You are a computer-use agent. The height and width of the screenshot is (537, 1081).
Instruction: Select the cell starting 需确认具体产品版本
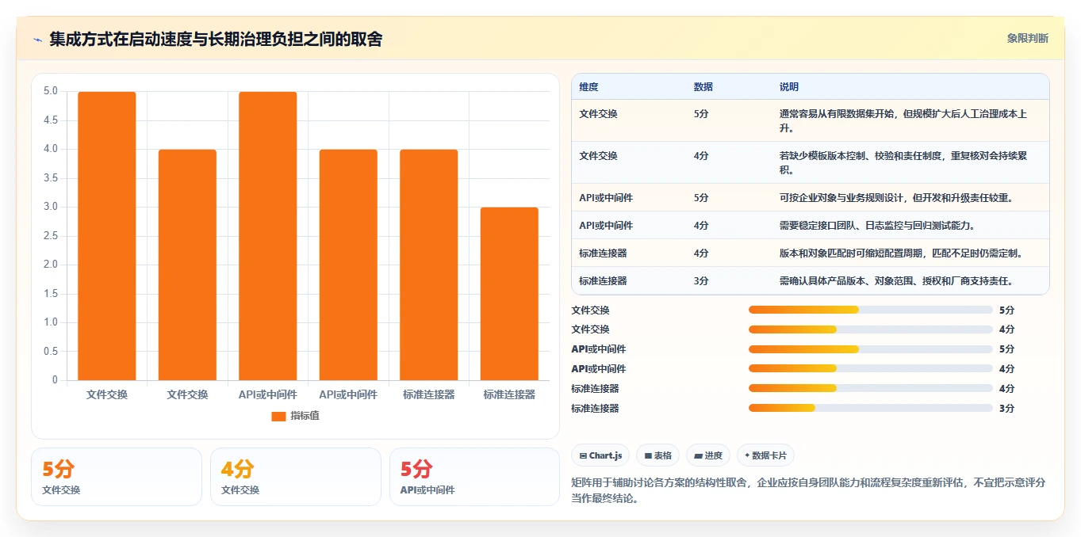(910, 280)
